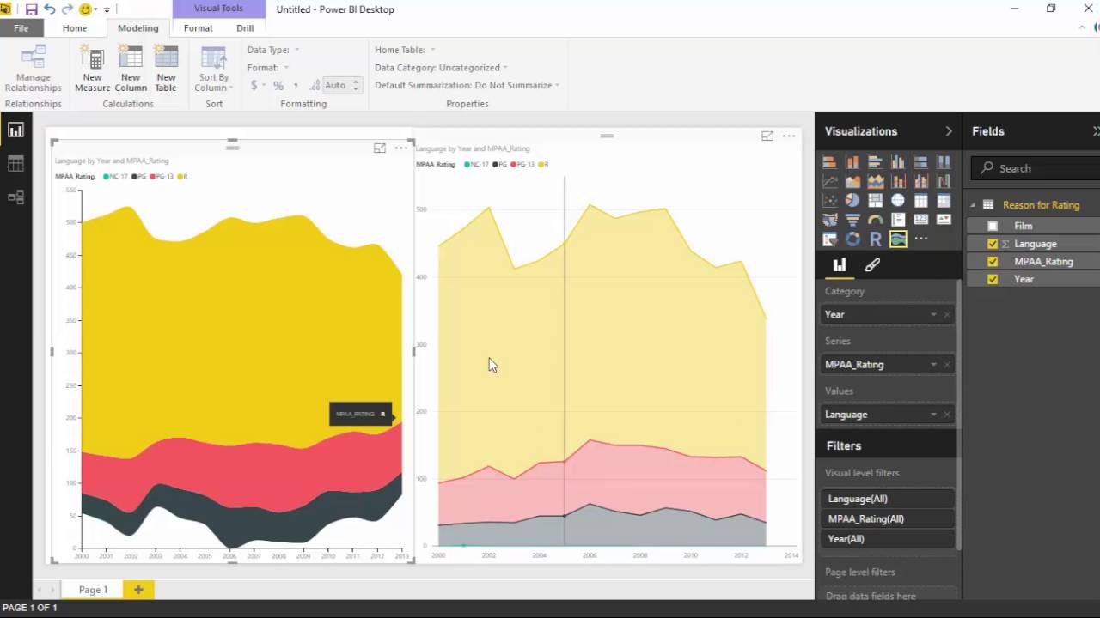
Task: Pick the Donut chart visual
Action: (852, 239)
